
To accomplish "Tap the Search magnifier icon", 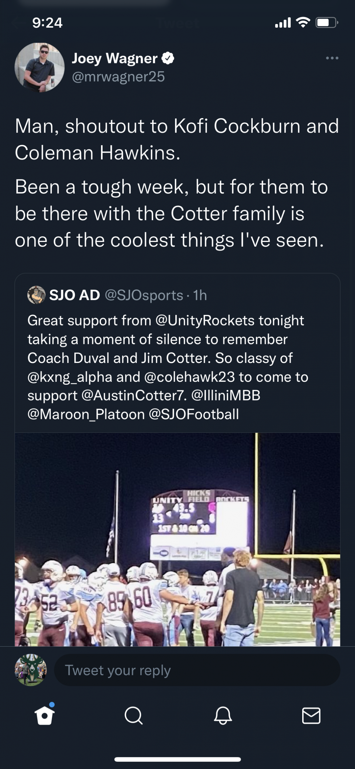I will click(133, 715).
